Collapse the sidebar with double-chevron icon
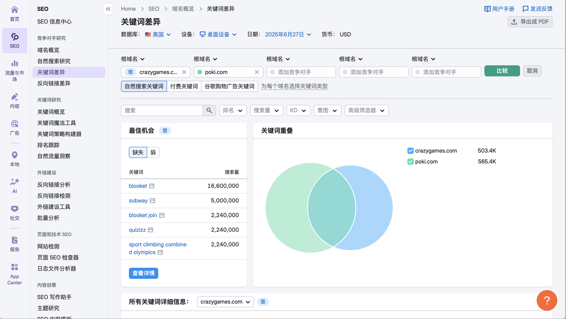This screenshot has height=319, width=566. pos(108,9)
